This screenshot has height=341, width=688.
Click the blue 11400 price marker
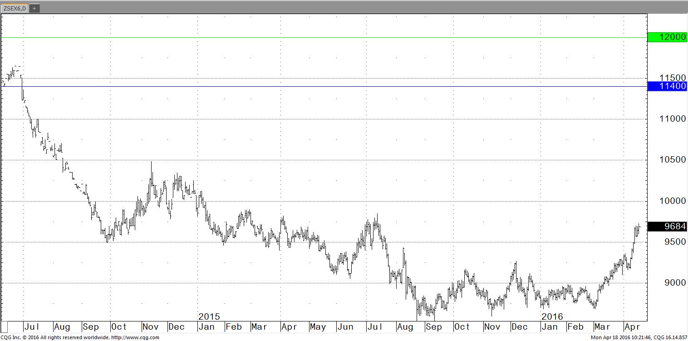pos(667,86)
